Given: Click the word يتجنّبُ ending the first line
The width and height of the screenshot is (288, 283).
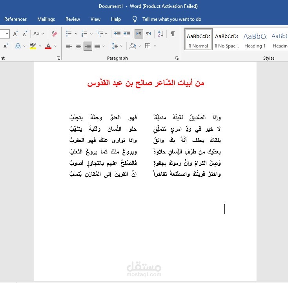Looking at the screenshot, I should click(x=76, y=117).
